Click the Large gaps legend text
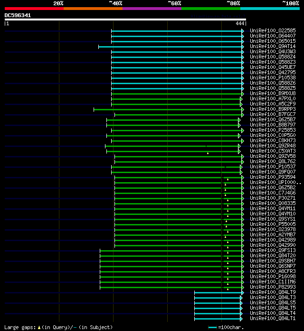304x331 pixels. click(20, 327)
